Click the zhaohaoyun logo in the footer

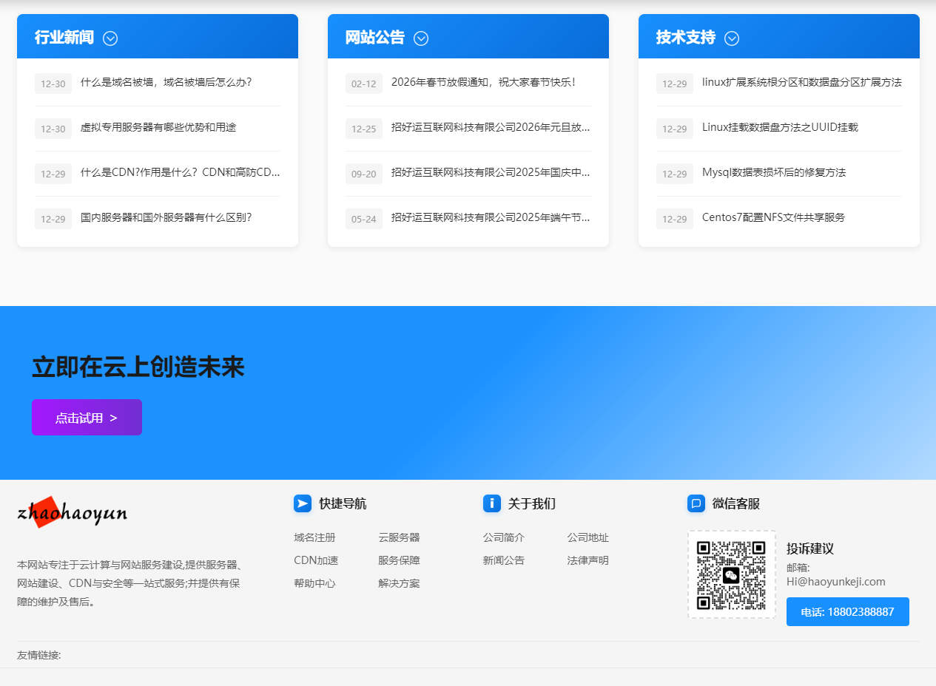71,512
